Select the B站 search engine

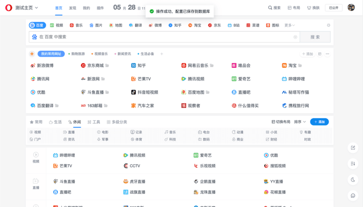click(234, 25)
